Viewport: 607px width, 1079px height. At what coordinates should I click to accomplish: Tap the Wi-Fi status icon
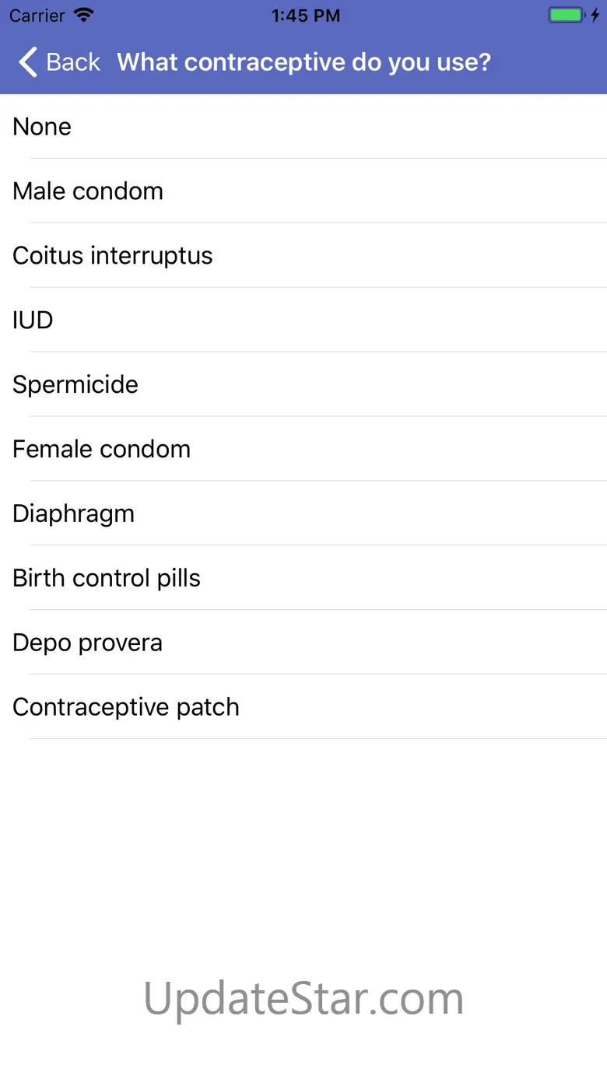(x=83, y=16)
